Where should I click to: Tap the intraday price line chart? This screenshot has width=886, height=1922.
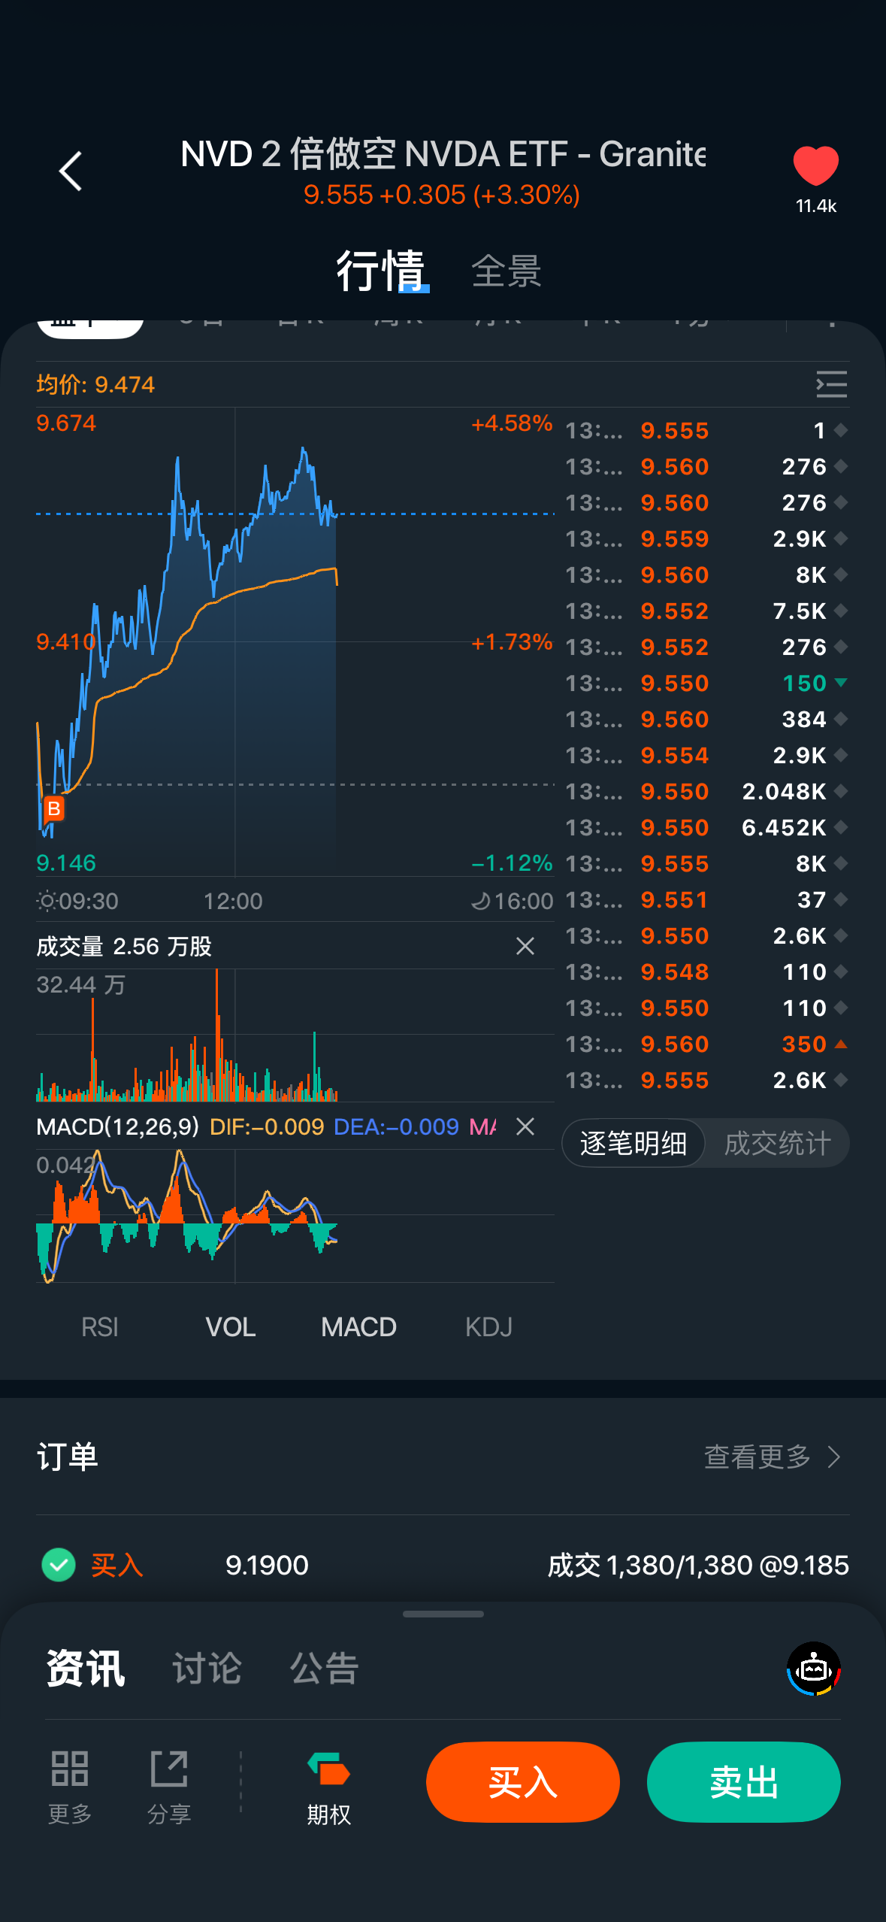click(x=295, y=643)
